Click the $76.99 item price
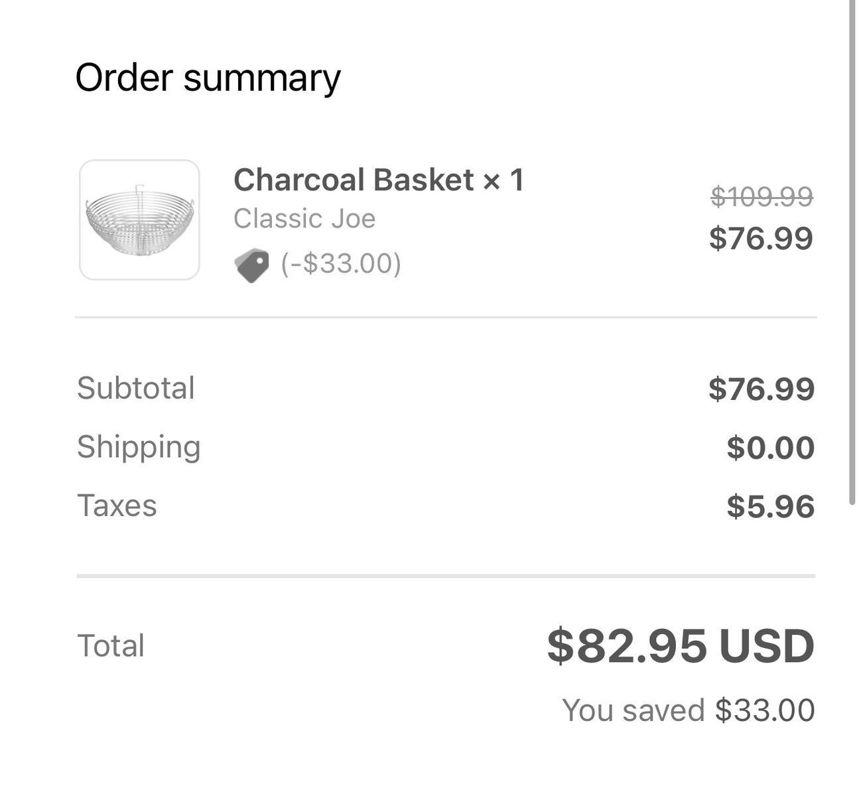The width and height of the screenshot is (861, 796). pos(761,238)
